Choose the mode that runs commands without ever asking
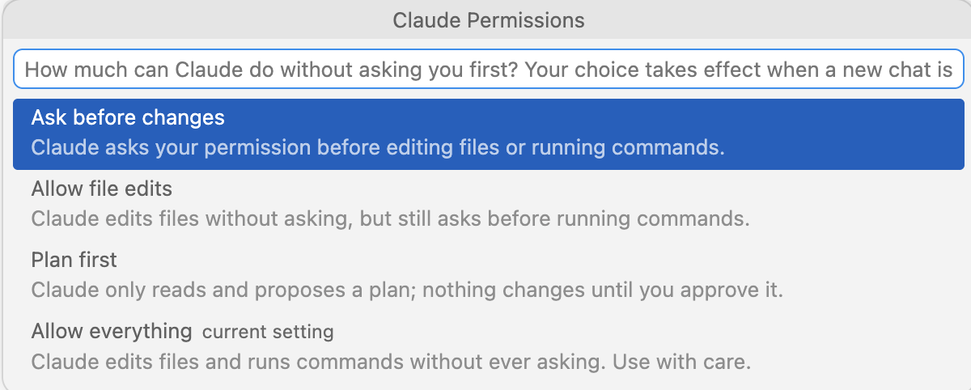 489,346
